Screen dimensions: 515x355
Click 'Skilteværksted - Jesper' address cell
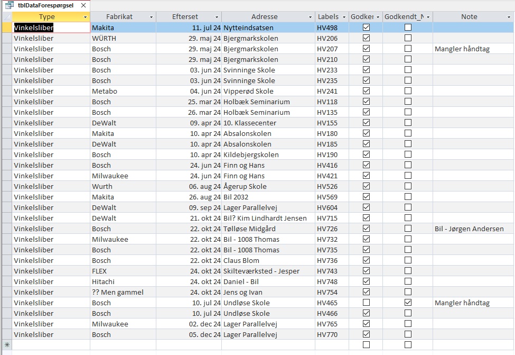268,271
